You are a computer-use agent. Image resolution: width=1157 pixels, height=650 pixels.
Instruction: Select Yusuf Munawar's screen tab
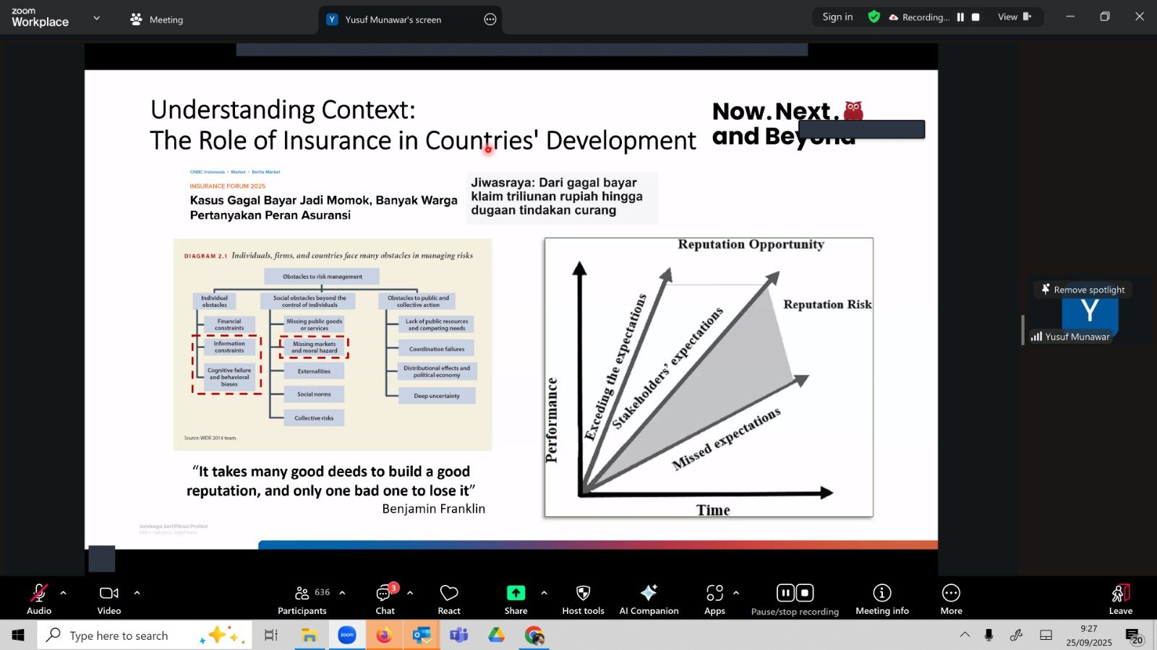pyautogui.click(x=393, y=19)
